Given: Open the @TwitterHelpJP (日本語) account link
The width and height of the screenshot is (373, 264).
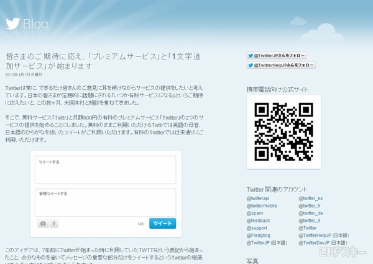Looking at the screenshot, I should point(324,235).
